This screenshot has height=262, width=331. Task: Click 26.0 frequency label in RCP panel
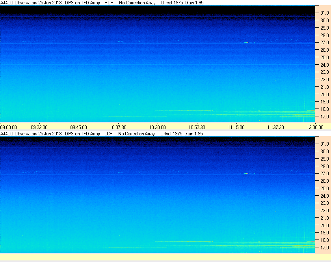(325, 50)
